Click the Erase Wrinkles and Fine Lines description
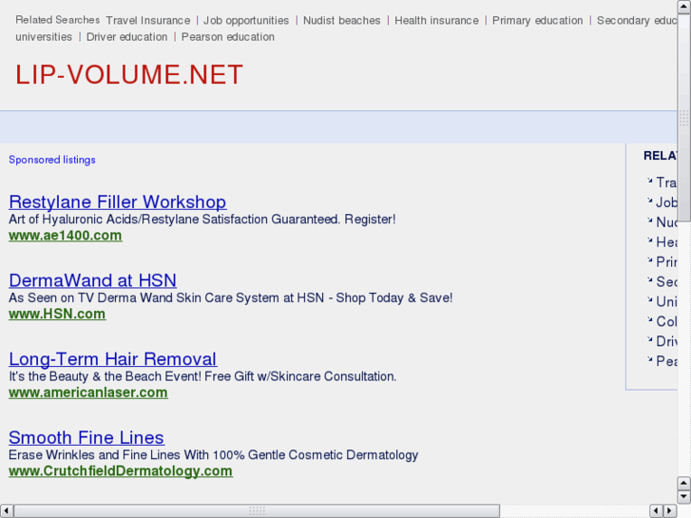Viewport: 691px width, 518px height. click(213, 454)
